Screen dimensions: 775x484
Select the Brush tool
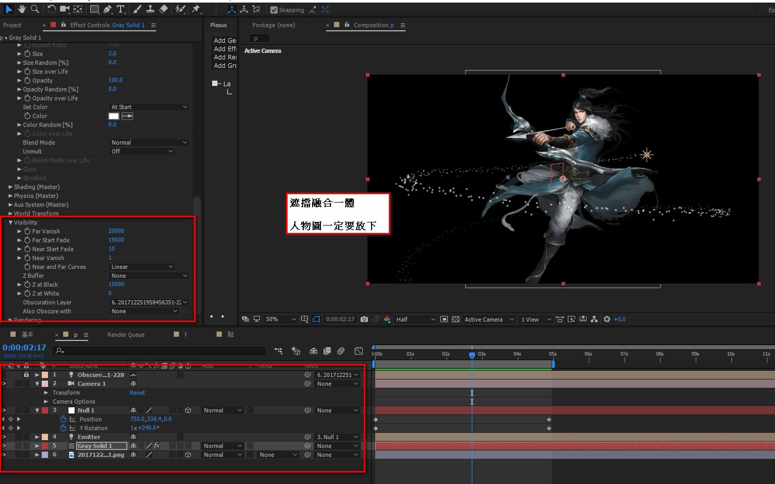click(x=137, y=9)
